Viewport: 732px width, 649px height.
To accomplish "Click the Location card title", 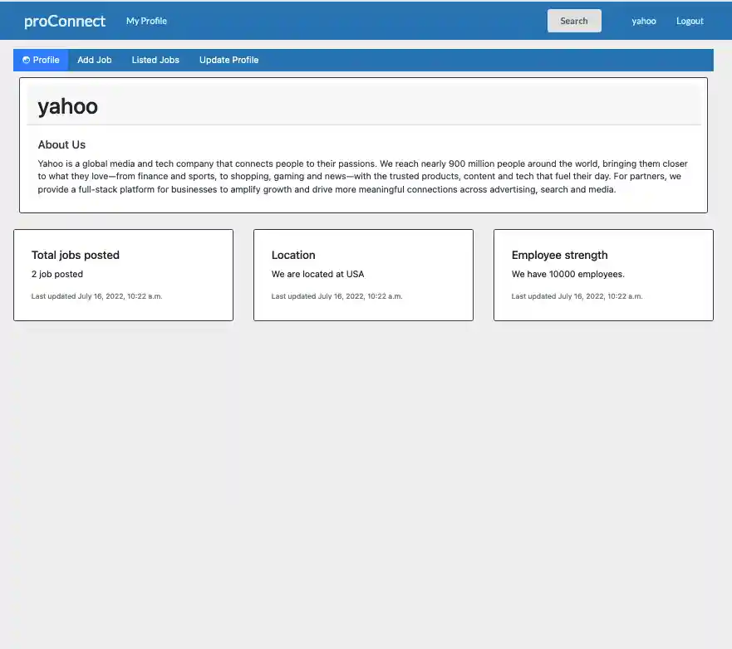I will point(293,255).
